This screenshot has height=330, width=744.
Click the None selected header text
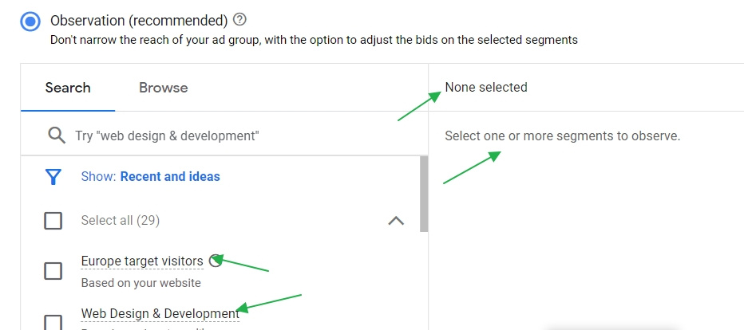coord(486,88)
